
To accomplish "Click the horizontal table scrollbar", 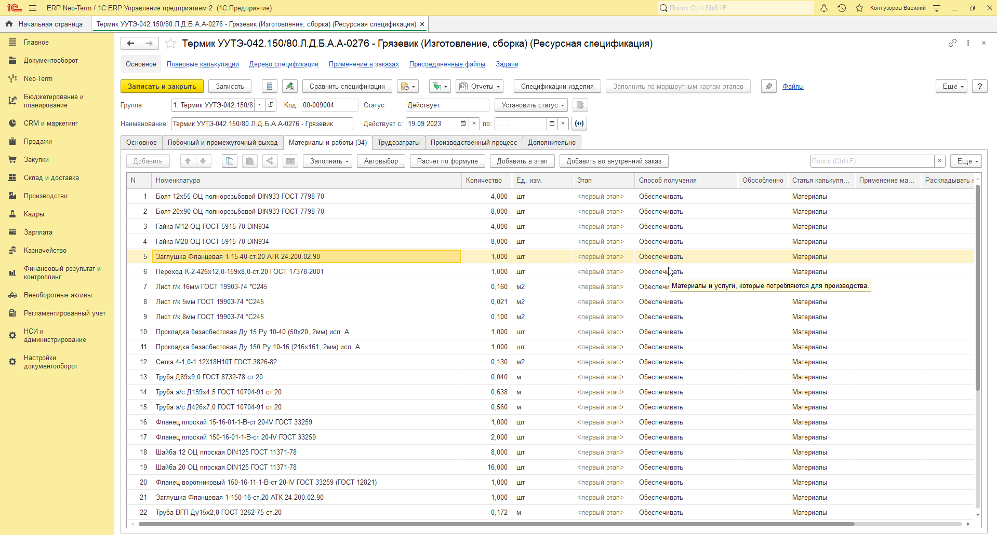I will (496, 524).
